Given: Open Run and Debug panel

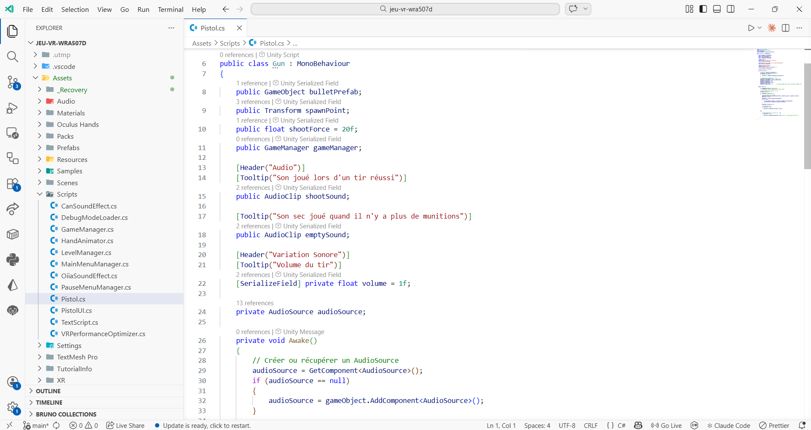Looking at the screenshot, I should 13,108.
